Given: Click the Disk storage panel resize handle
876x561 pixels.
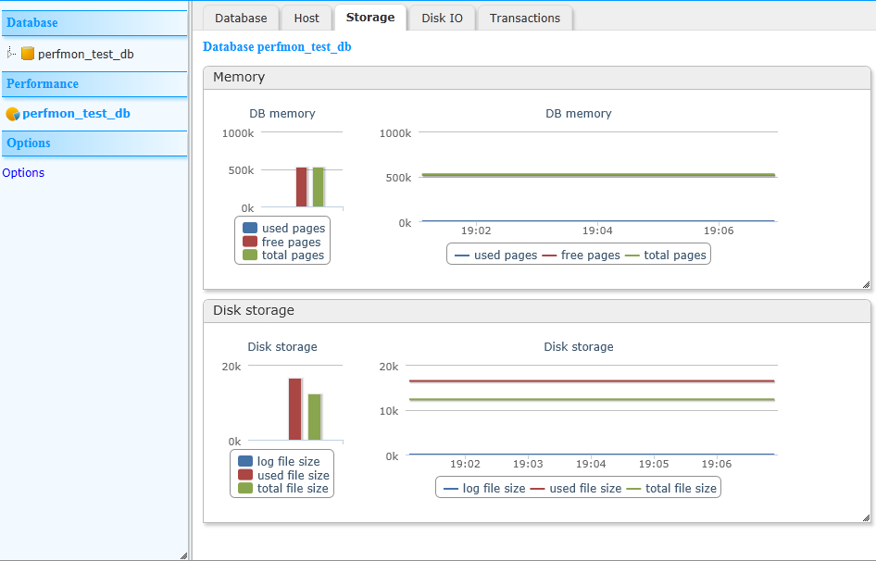Looking at the screenshot, I should click(866, 518).
